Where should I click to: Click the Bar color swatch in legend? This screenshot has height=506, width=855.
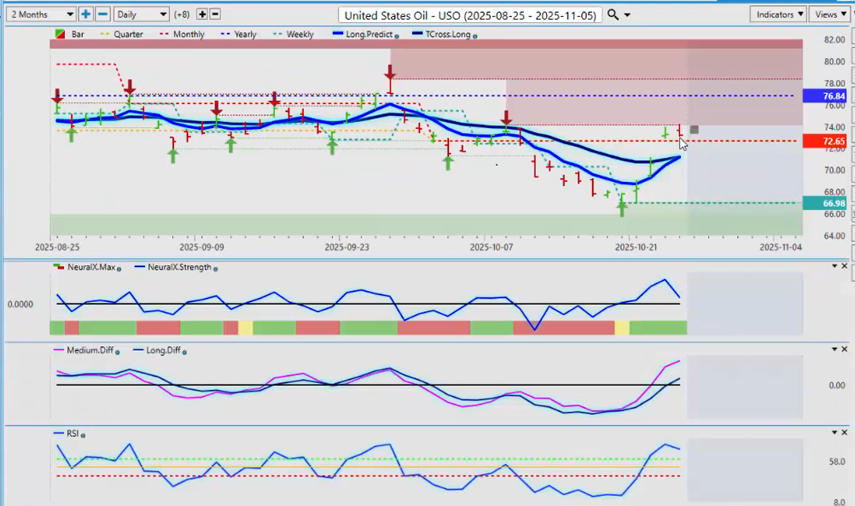[x=59, y=35]
